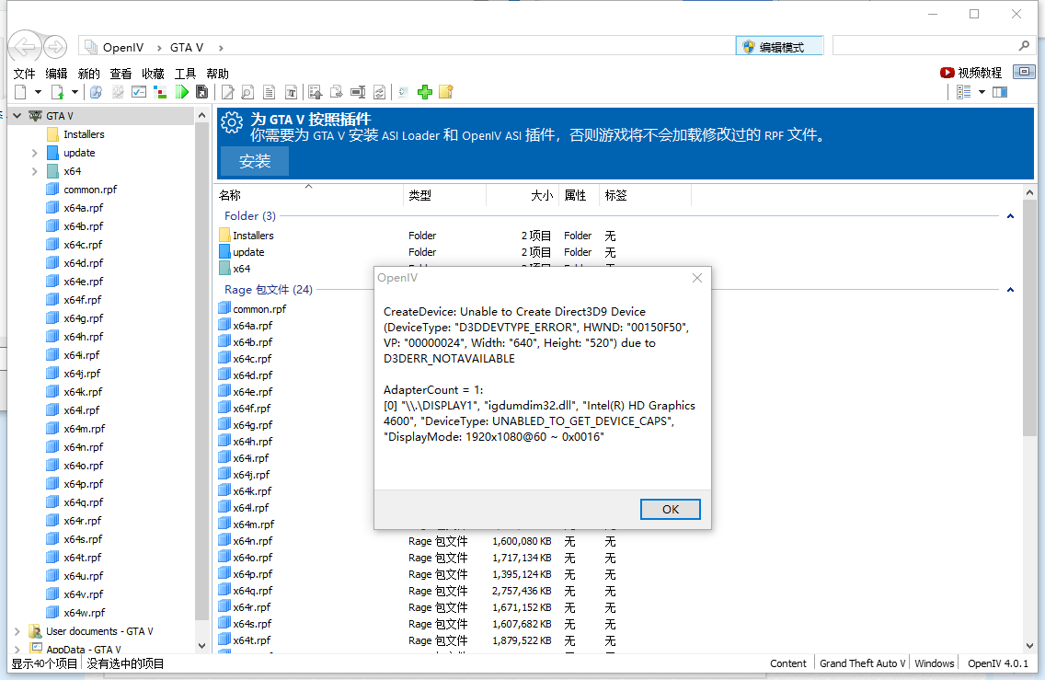Expand User documents - GTA V node
The width and height of the screenshot is (1045, 680).
[17, 631]
